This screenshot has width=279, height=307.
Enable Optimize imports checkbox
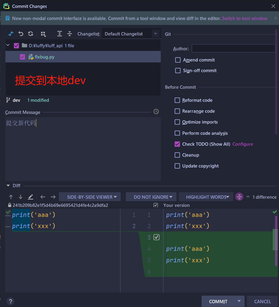[177, 122]
